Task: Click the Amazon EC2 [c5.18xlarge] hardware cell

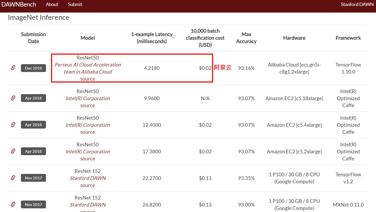Action: click(x=294, y=98)
